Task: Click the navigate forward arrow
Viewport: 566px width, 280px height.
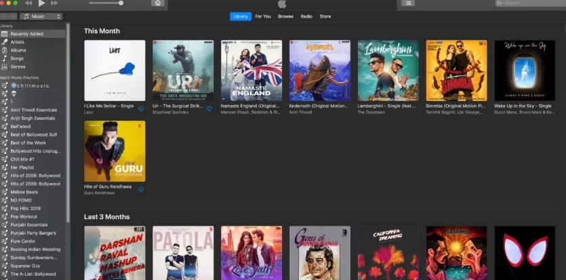Action: 13,16
